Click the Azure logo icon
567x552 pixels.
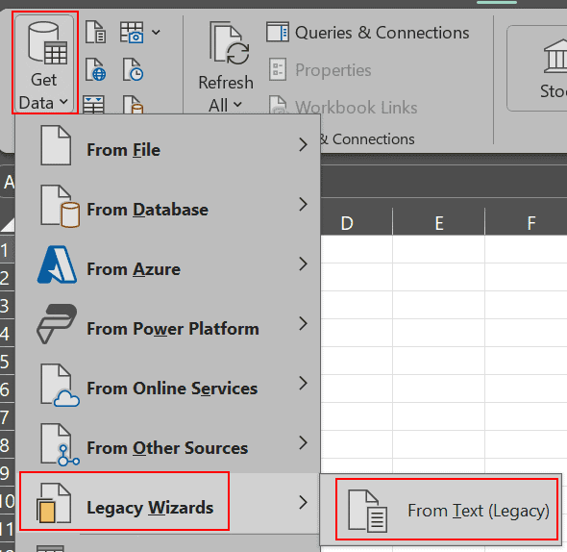point(57,264)
